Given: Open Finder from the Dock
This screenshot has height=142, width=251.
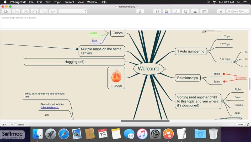Looking at the screenshot, I should pyautogui.click(x=38, y=134).
